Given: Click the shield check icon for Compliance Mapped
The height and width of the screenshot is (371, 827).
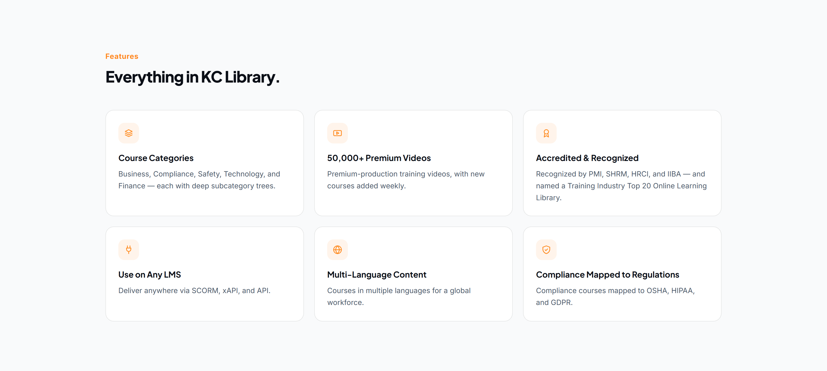Looking at the screenshot, I should pyautogui.click(x=546, y=249).
